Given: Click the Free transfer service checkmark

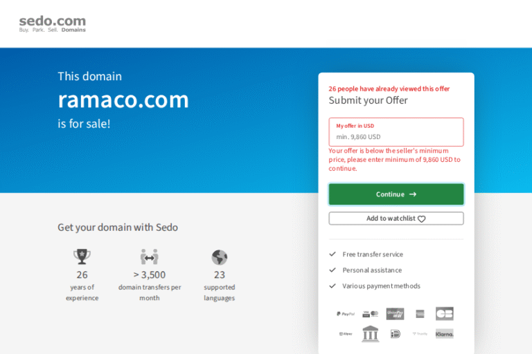Looking at the screenshot, I should [x=332, y=254].
